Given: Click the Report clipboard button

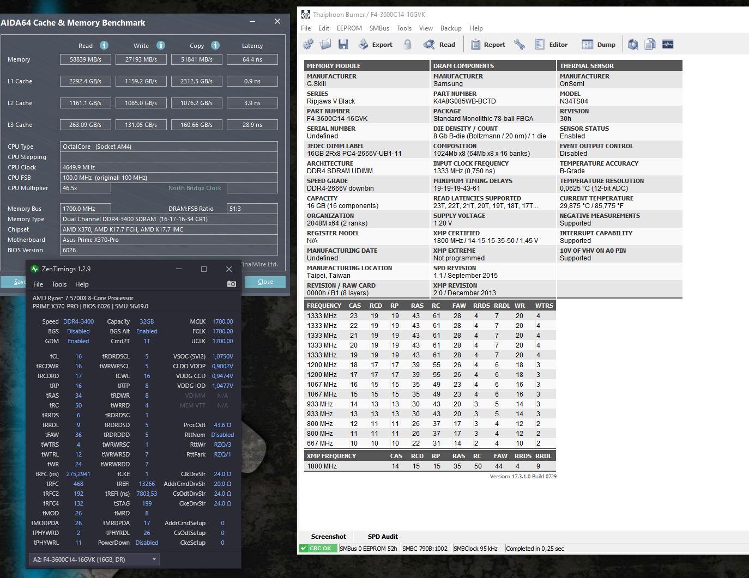Looking at the screenshot, I should 488,45.
